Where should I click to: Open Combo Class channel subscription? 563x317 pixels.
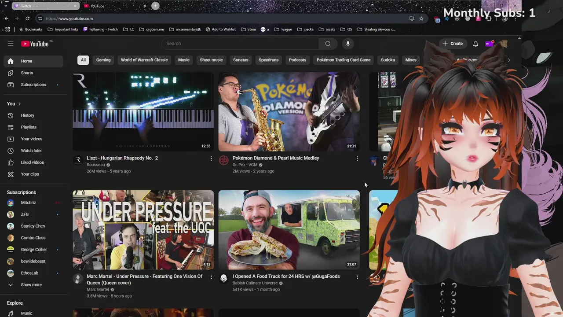[x=33, y=238]
